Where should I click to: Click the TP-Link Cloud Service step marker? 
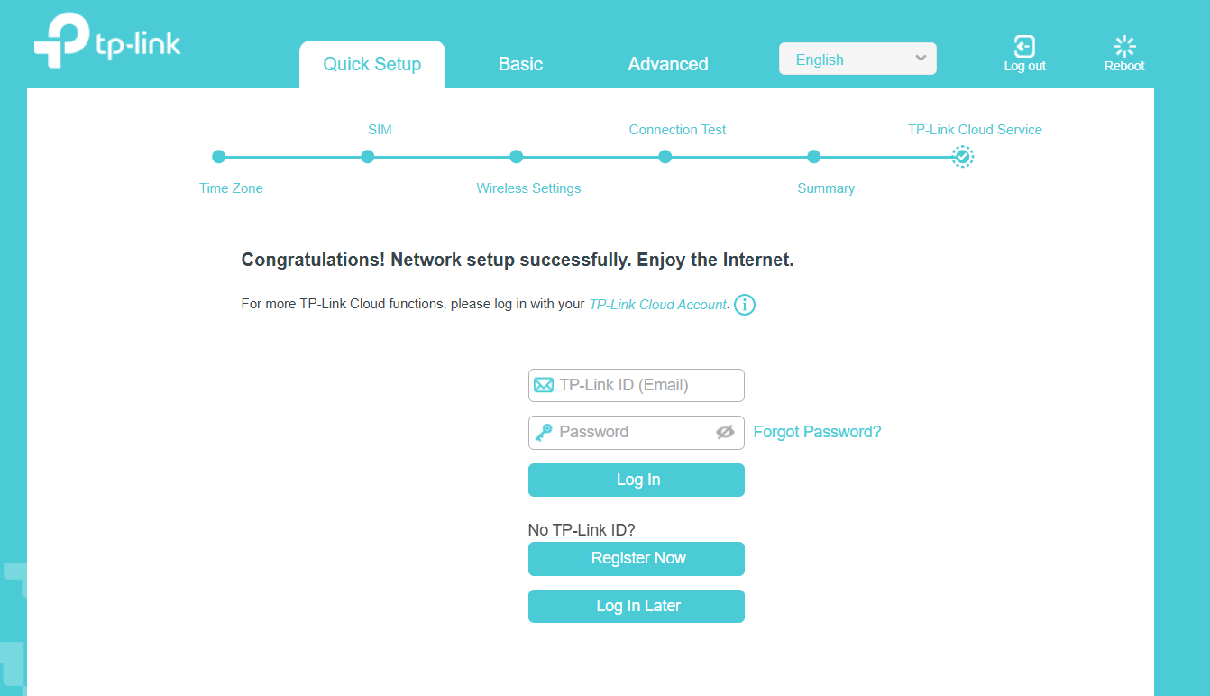pos(963,157)
